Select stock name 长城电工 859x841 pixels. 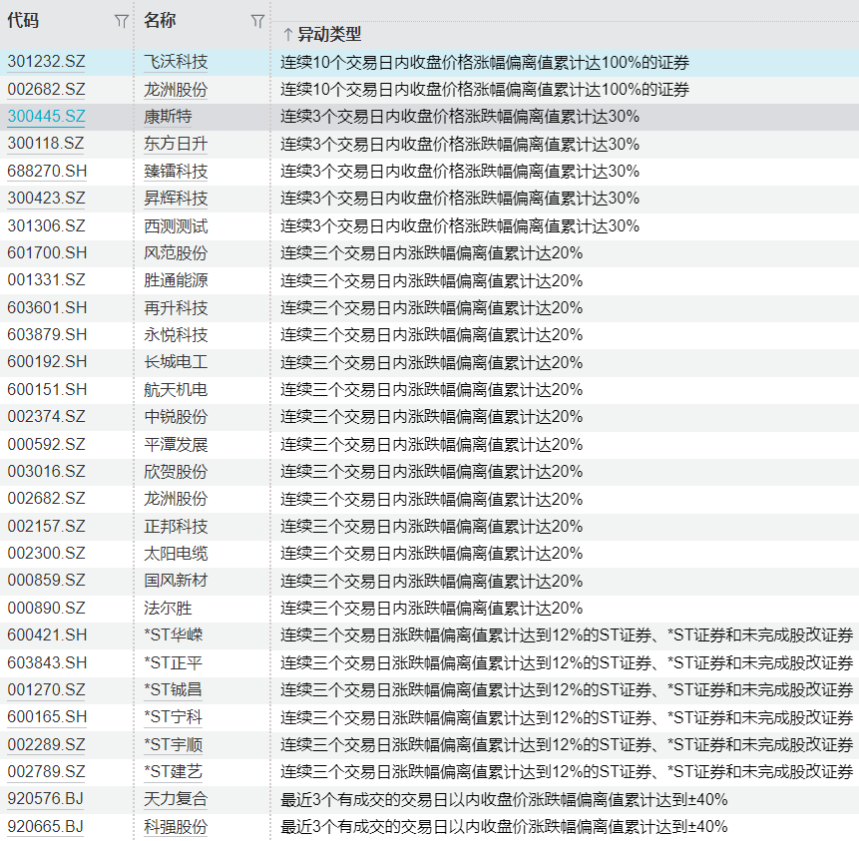point(176,361)
